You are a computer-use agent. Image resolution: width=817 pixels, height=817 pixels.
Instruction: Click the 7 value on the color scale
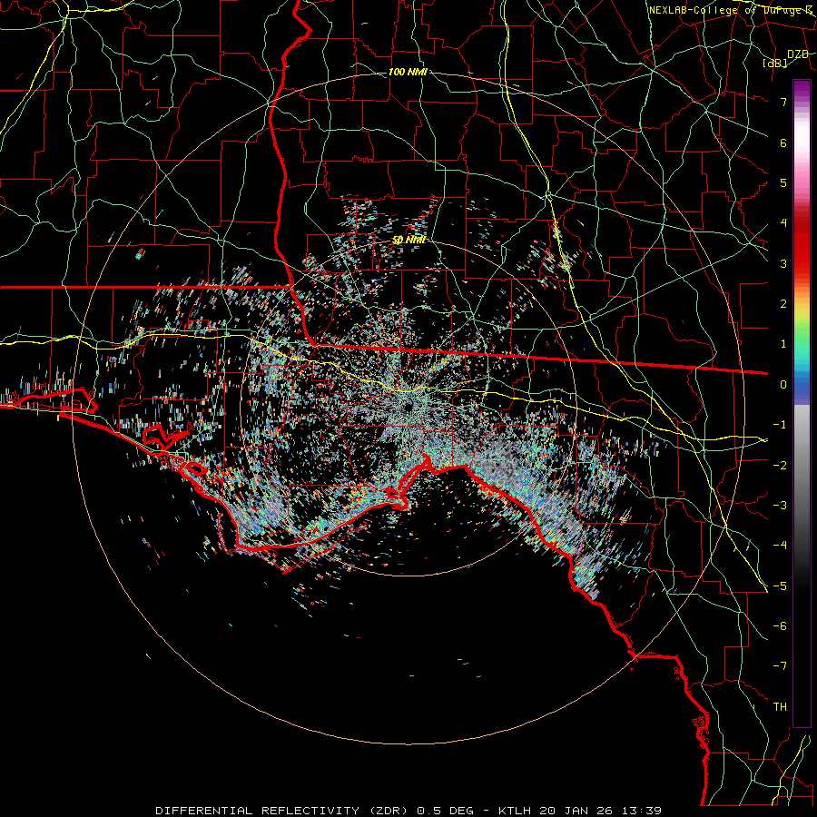click(783, 102)
